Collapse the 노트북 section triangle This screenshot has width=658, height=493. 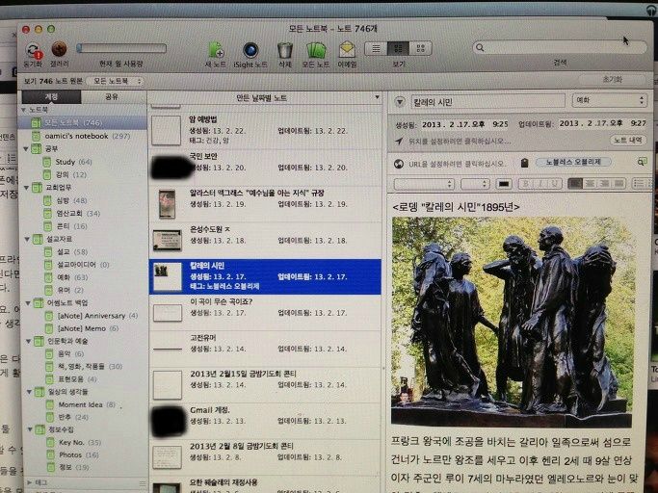coord(24,110)
